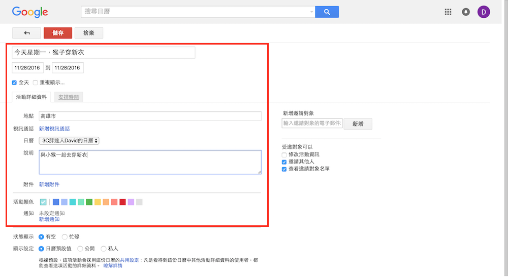The image size is (508, 278).
Task: Choose the salmon red event color
Action: (114, 202)
